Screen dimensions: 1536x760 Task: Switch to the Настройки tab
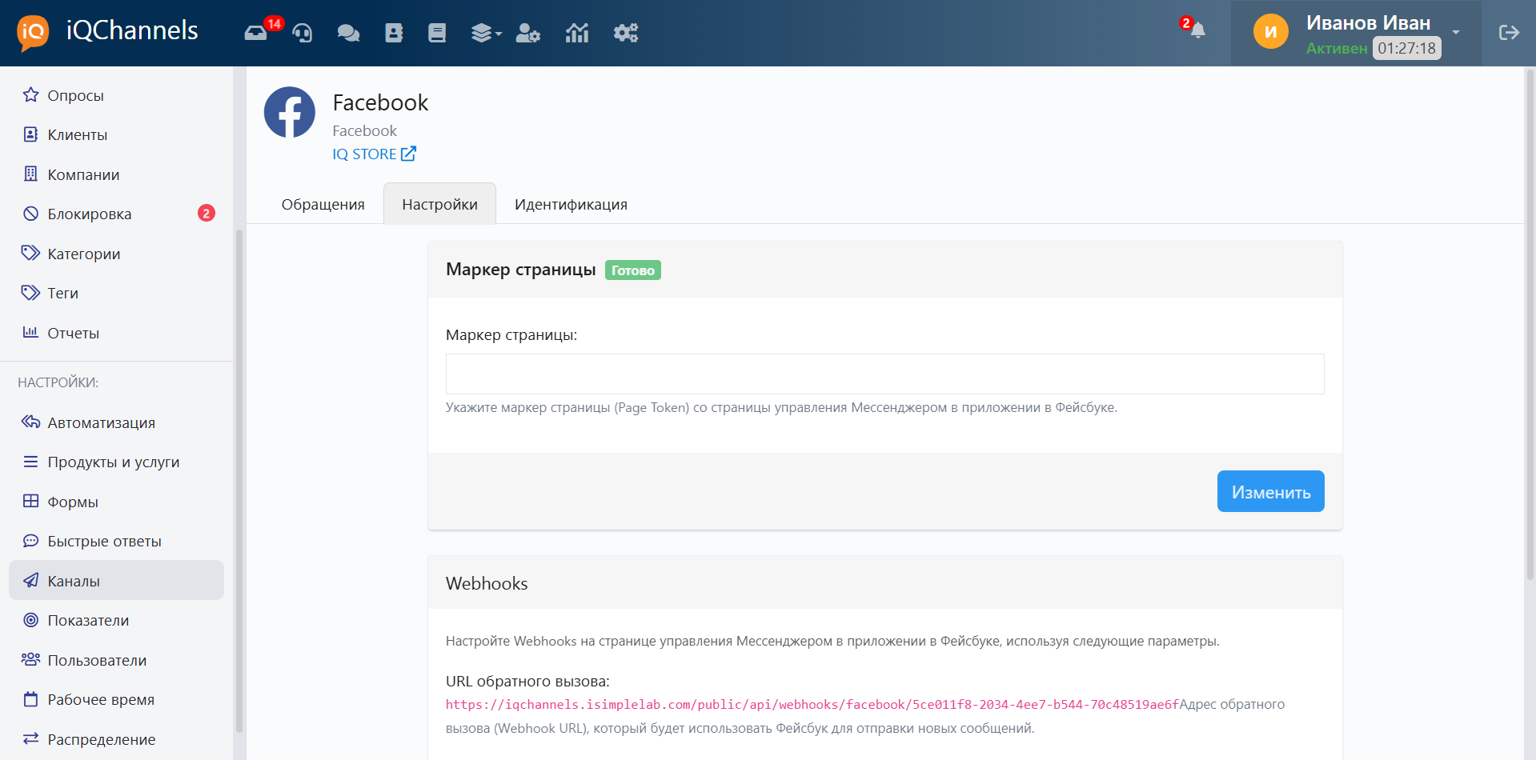(439, 204)
